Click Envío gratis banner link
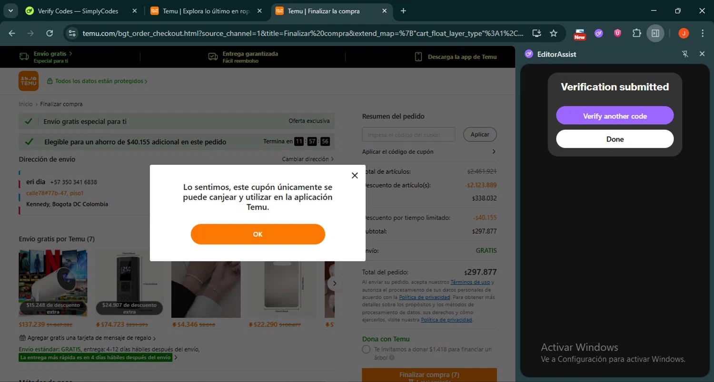Screen dimensions: 714x382 [x=46, y=57]
